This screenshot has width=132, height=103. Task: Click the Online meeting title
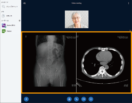(77, 3)
